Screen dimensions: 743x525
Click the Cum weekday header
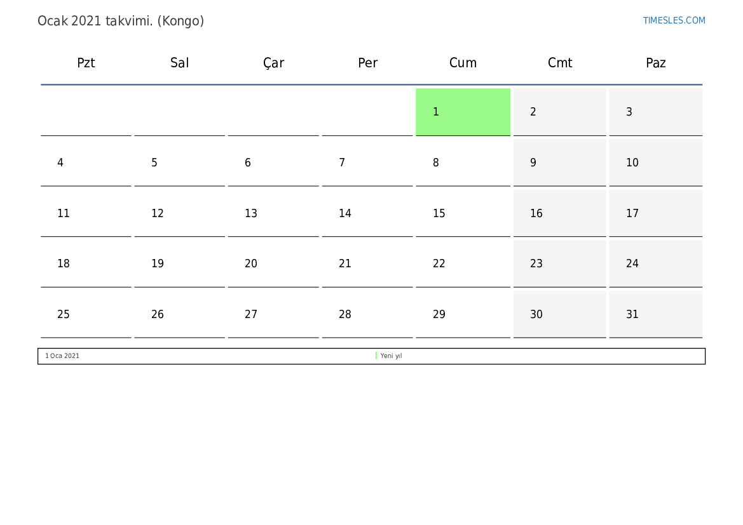click(463, 63)
